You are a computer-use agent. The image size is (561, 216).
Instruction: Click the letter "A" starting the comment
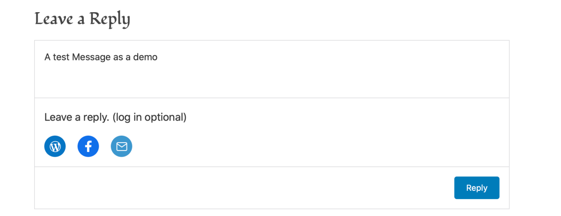pos(47,58)
